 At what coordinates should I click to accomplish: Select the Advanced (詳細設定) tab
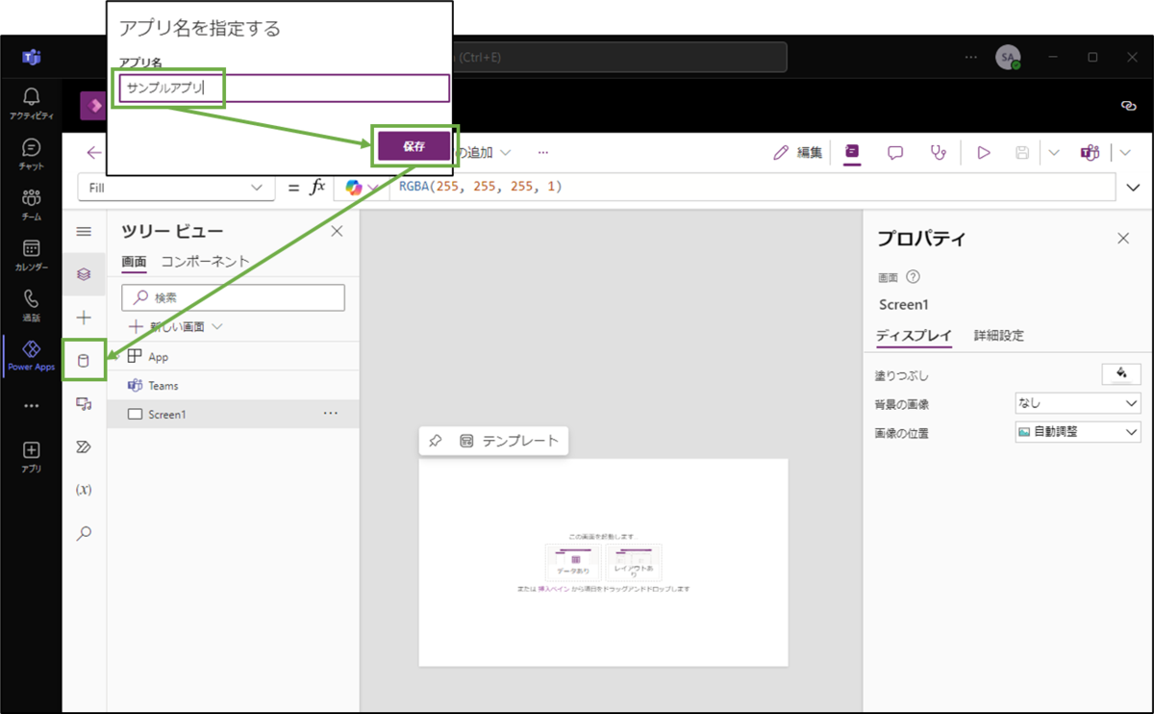tap(999, 336)
